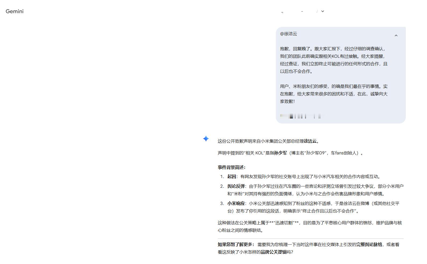
Task: Click the blue Gemini sparkle icon
Action: [206, 139]
